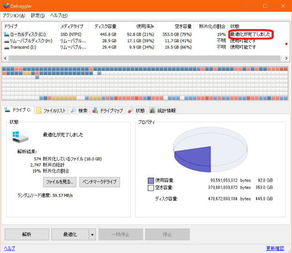Click the drive icon on ドライブ C: tab

pos(7,110)
